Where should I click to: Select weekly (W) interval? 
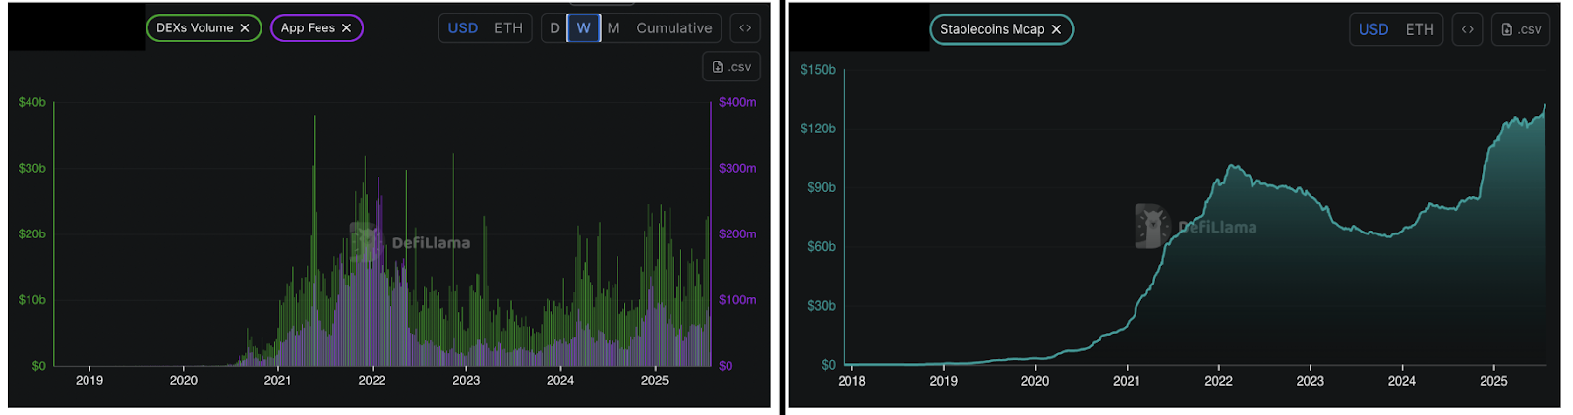(x=583, y=28)
